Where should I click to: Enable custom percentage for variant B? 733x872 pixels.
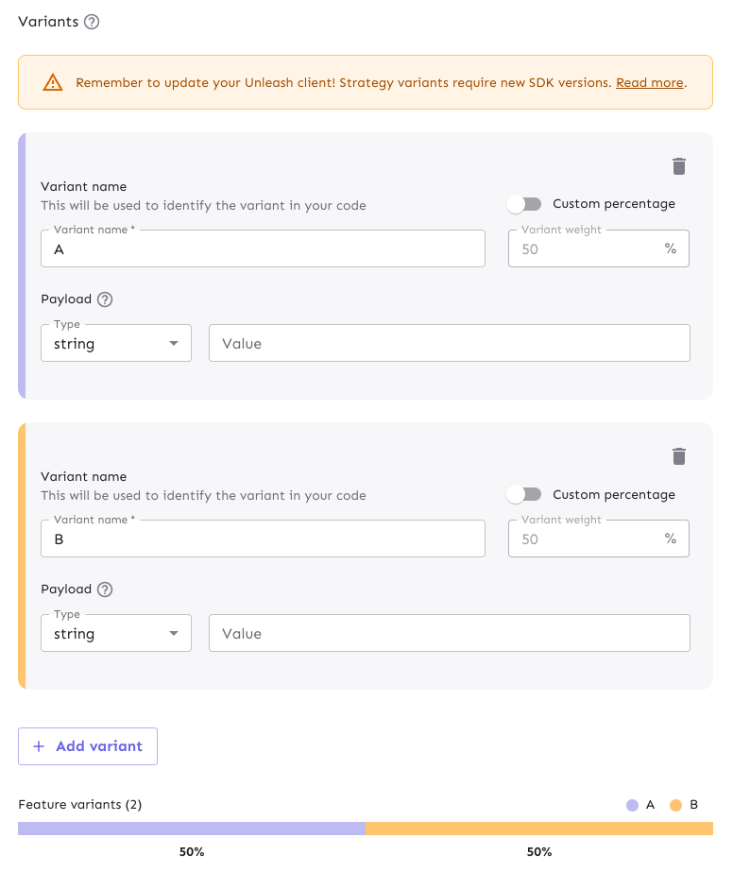tap(525, 494)
